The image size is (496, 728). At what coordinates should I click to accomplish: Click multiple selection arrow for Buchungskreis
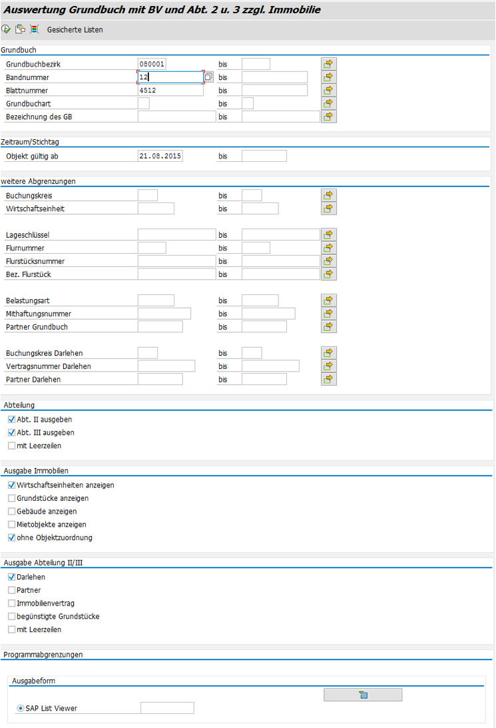tap(329, 195)
